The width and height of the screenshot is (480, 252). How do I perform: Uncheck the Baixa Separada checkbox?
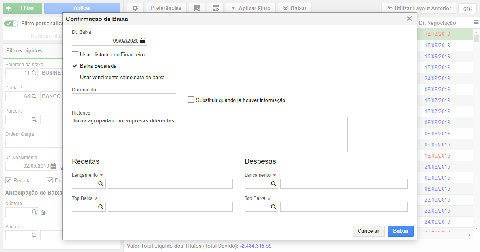[x=75, y=66]
